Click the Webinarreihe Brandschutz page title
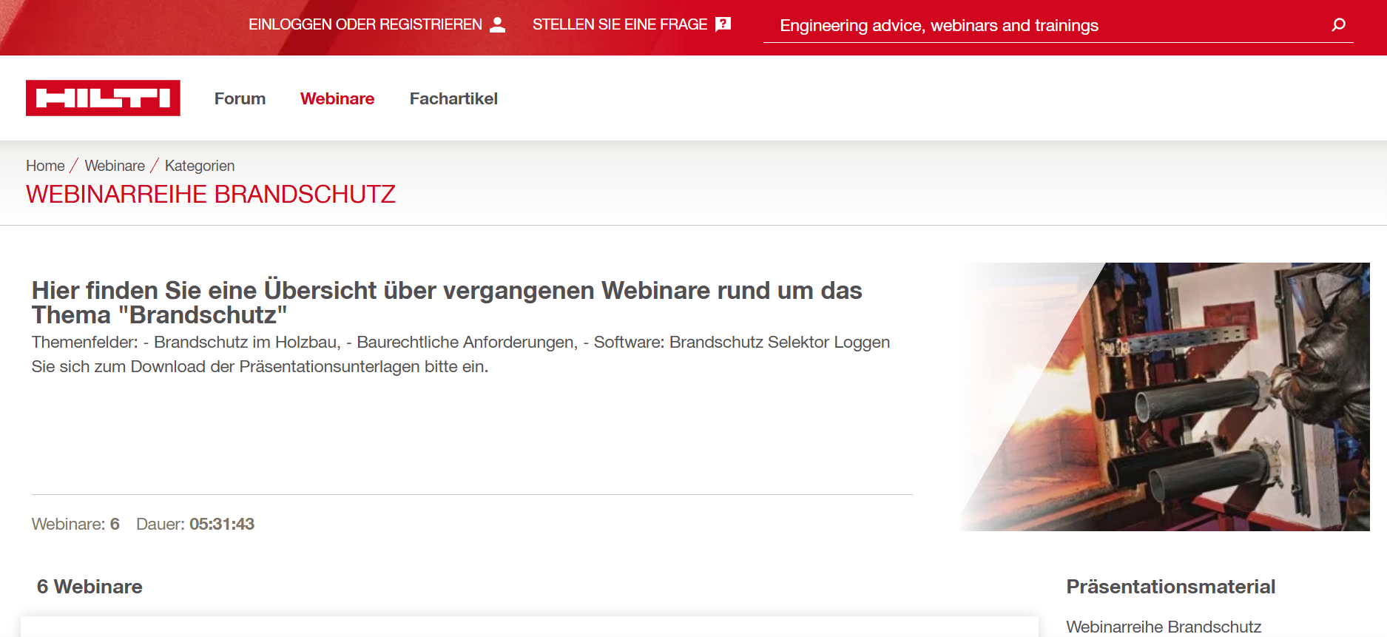The height and width of the screenshot is (637, 1387). (211, 194)
